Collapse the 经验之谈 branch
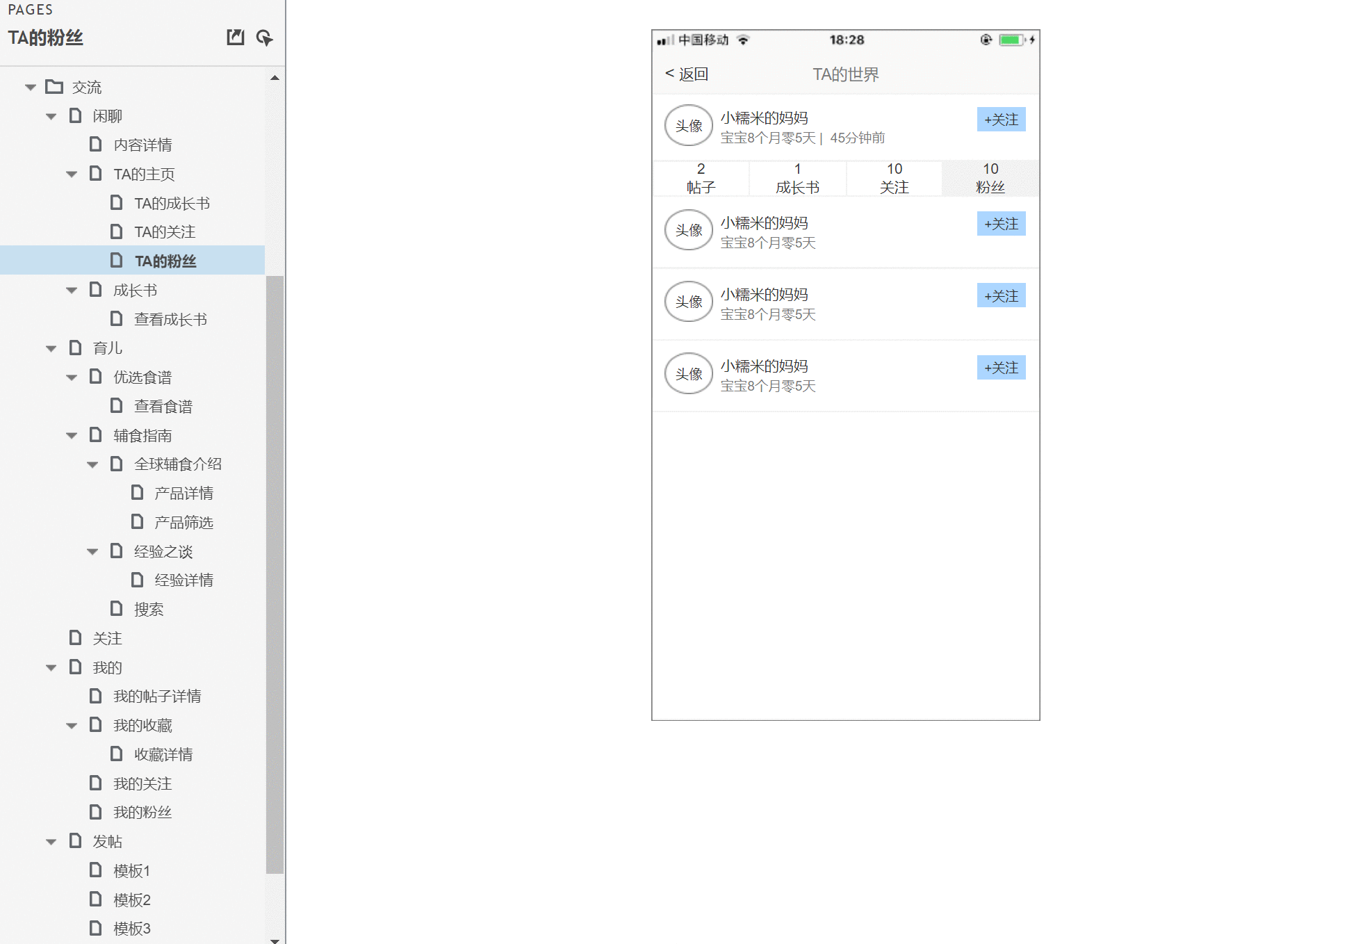Image resolution: width=1347 pixels, height=944 pixels. tap(92, 552)
